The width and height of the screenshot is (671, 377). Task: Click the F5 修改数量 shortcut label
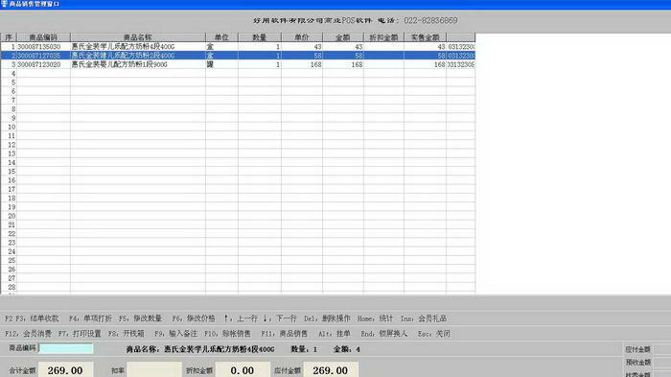pyautogui.click(x=140, y=318)
